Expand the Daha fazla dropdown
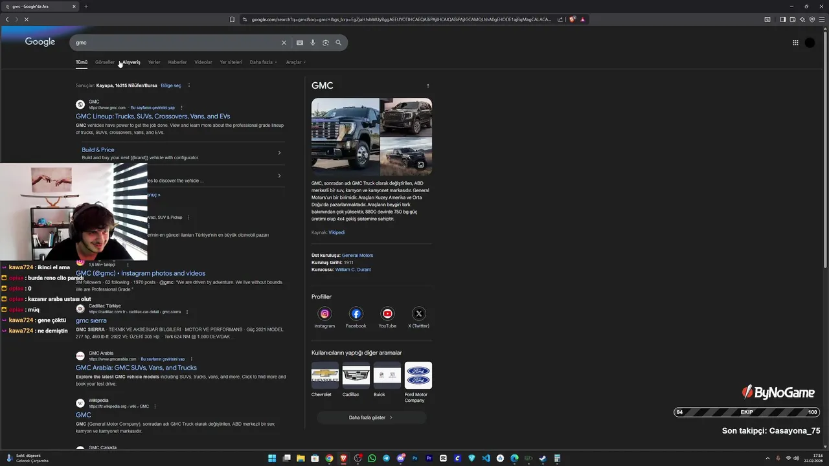 pyautogui.click(x=264, y=62)
